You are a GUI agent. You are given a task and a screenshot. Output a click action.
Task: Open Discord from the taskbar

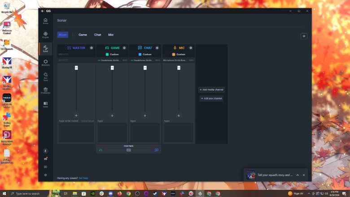click(x=110, y=193)
